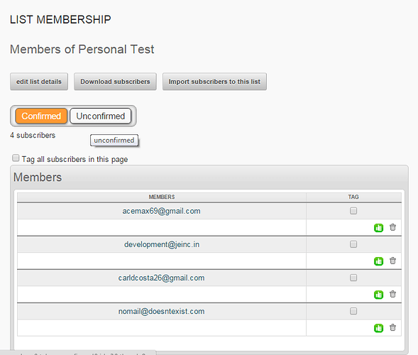Click Download subscribers button

coord(115,82)
